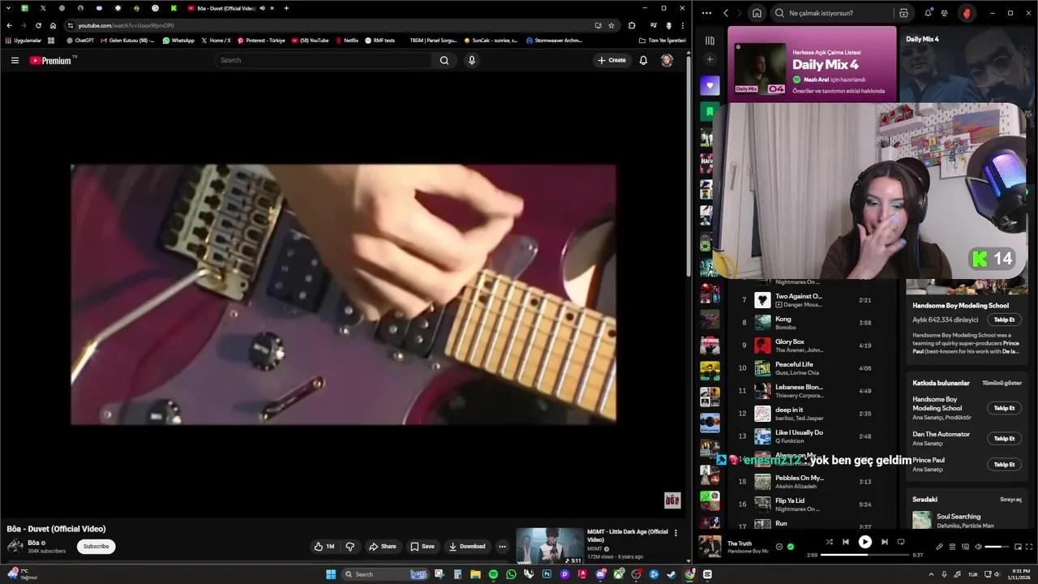Image resolution: width=1038 pixels, height=584 pixels.
Task: Save the Duvet video to playlist
Action: [x=422, y=546]
